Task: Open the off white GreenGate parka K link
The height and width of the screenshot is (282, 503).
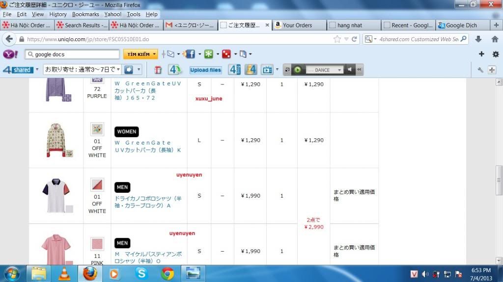Action: 147,146
